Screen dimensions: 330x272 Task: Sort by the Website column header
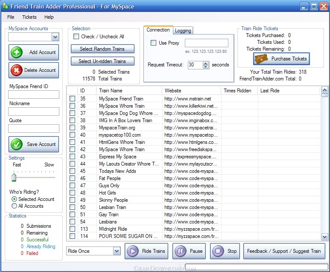pos(192,91)
